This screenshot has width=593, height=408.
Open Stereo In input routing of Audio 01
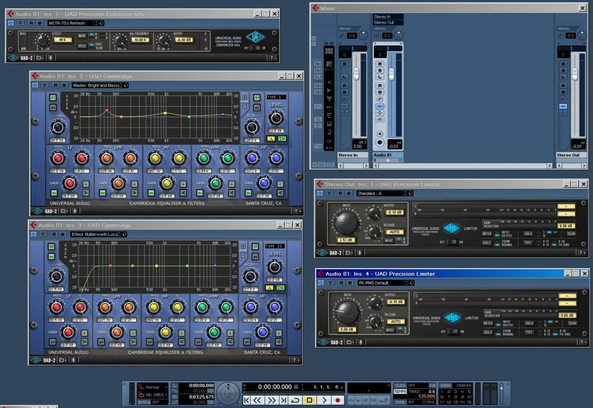(388, 17)
